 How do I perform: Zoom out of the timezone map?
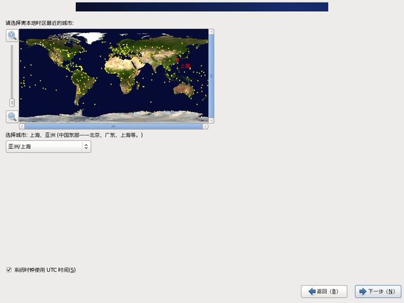[12, 117]
